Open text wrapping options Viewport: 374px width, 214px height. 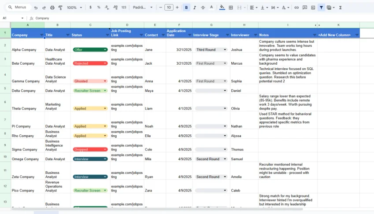click(275, 7)
